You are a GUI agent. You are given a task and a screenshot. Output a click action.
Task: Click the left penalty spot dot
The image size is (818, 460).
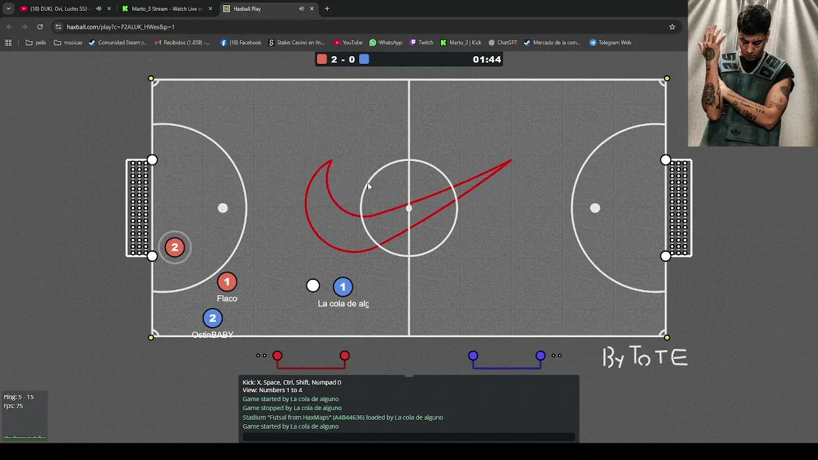[x=222, y=208]
